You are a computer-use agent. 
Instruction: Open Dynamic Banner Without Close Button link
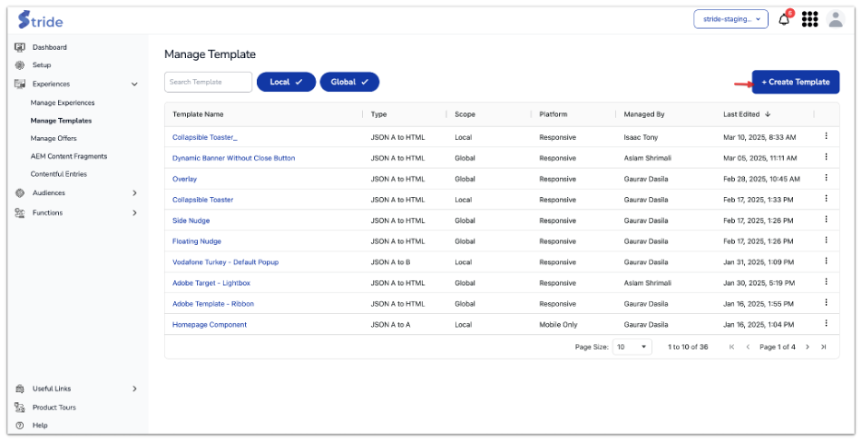pyautogui.click(x=234, y=158)
